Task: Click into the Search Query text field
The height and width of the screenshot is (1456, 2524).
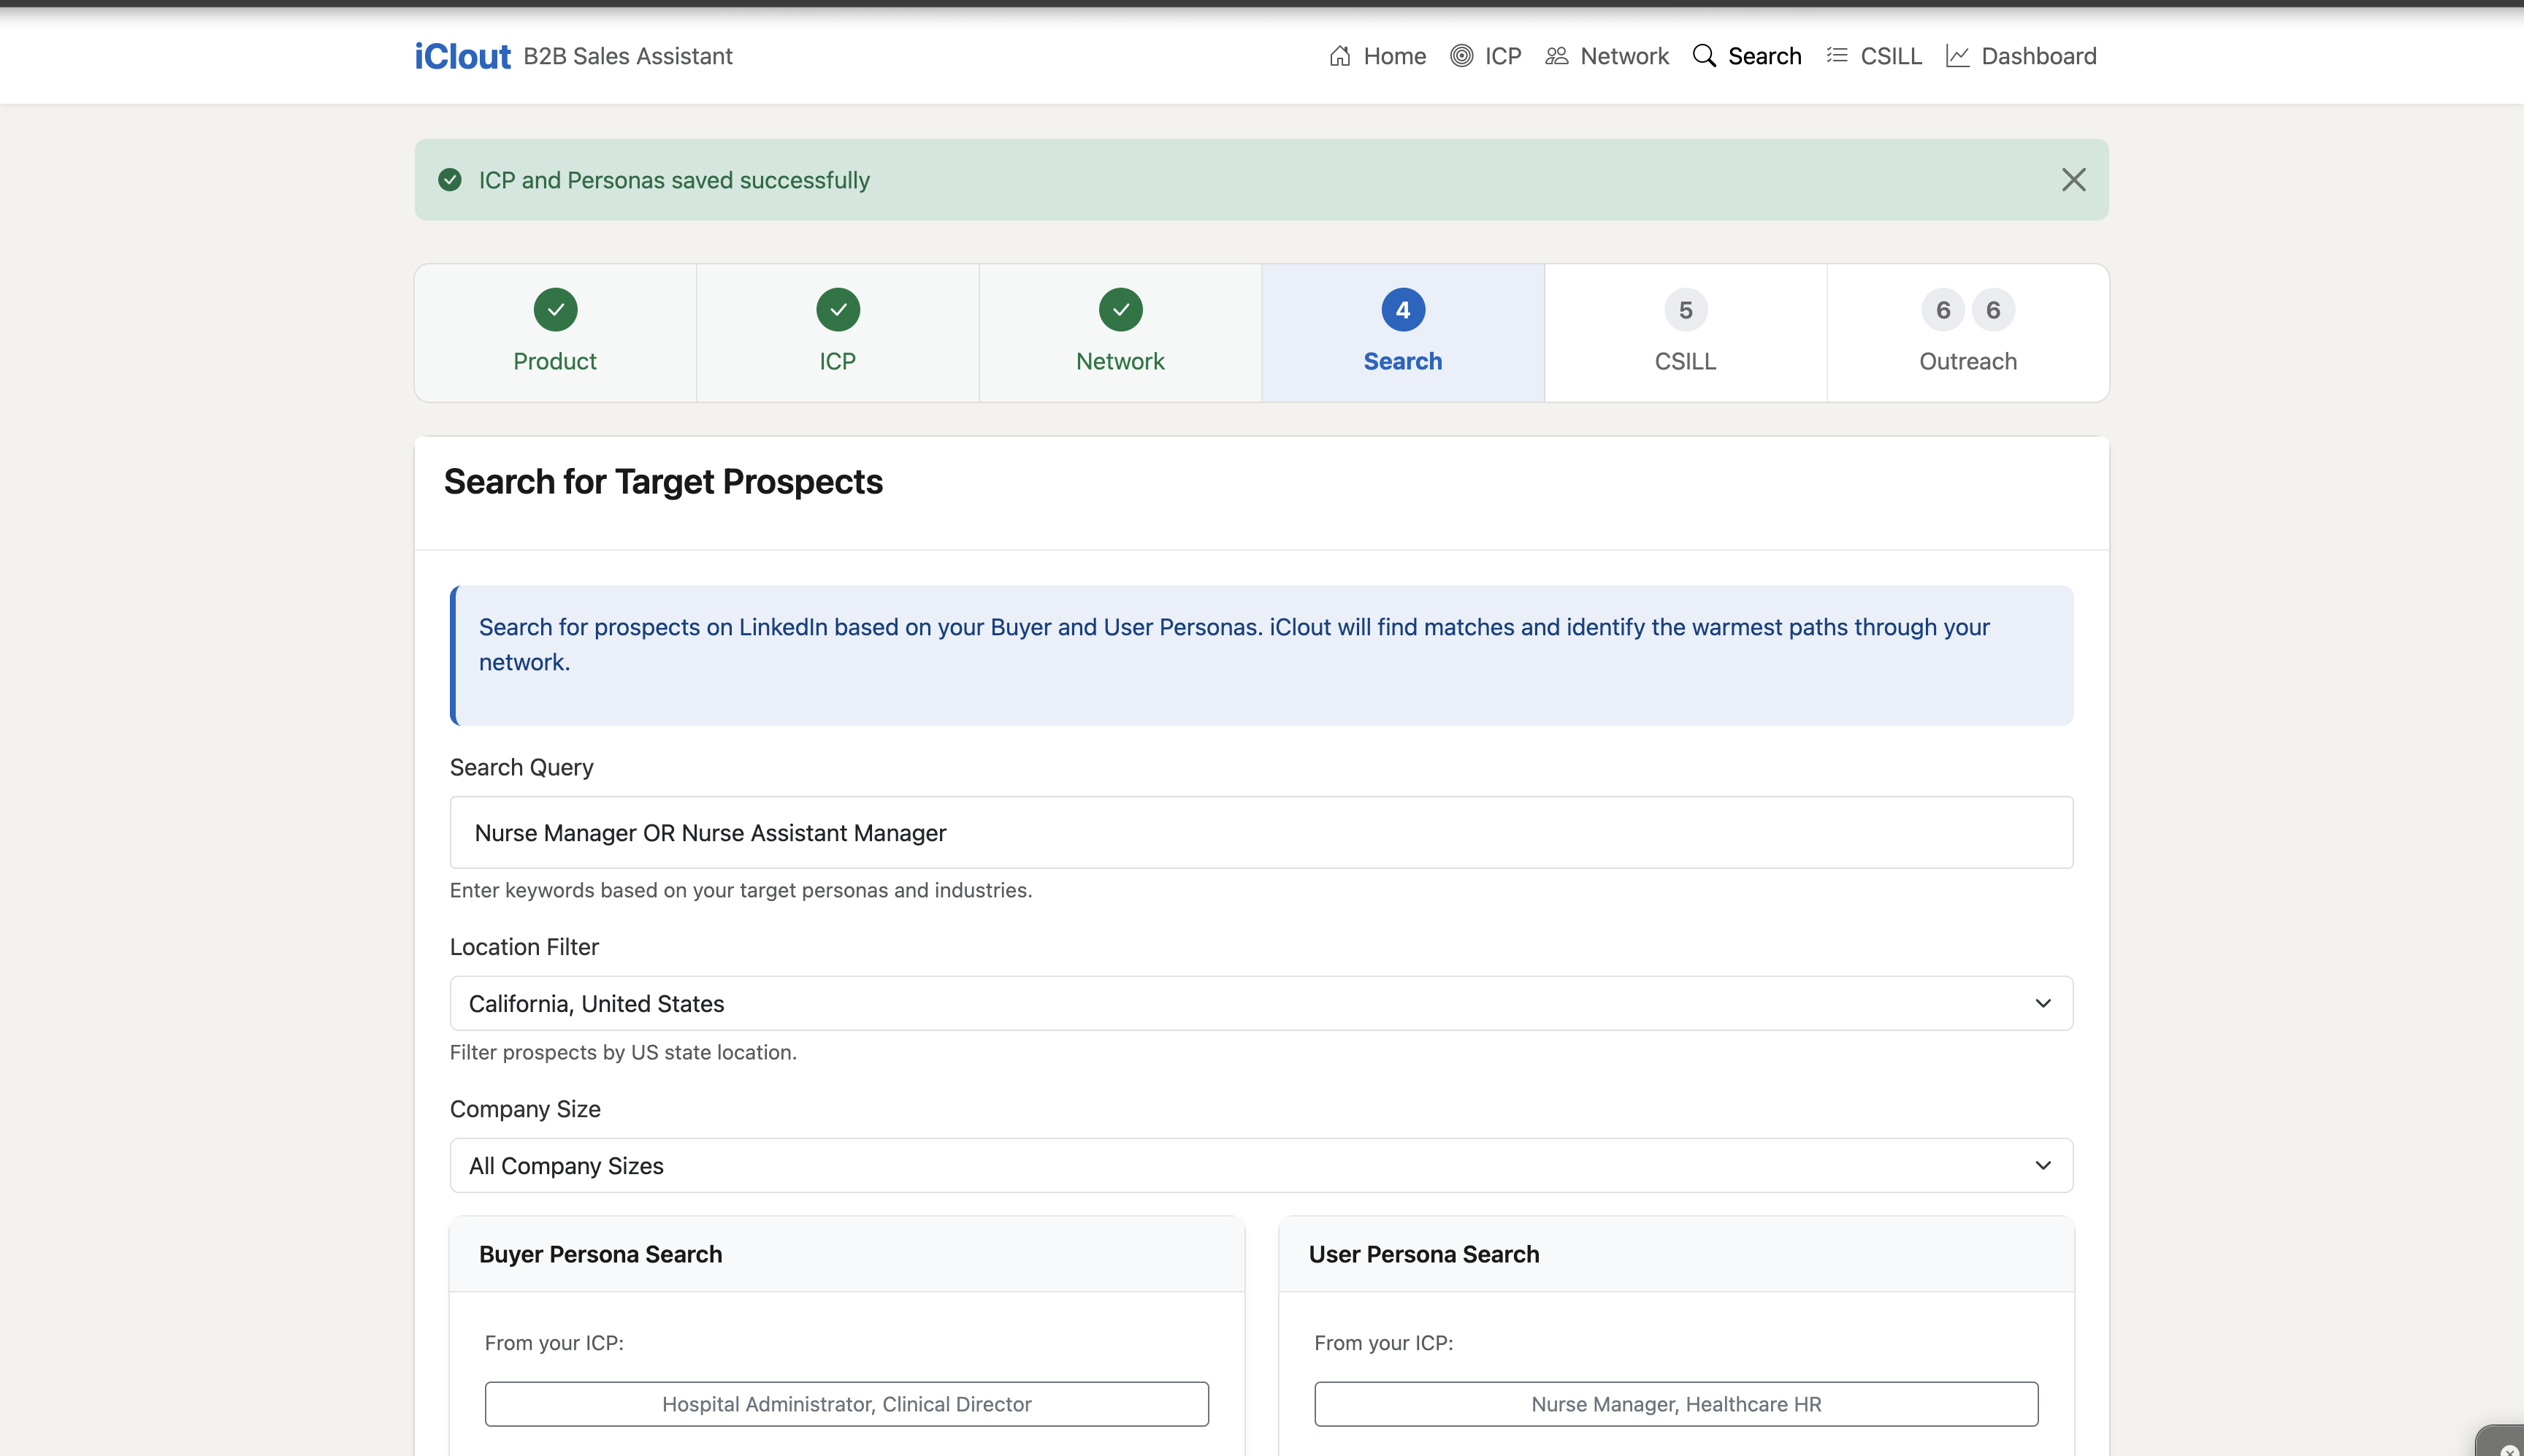Action: pyautogui.click(x=1260, y=832)
